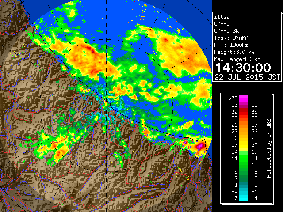
Task: Click the red 32 dBZ legend band
Action: (243, 112)
